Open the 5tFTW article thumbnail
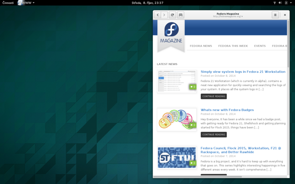The image size is (295, 184). pyautogui.click(x=177, y=158)
